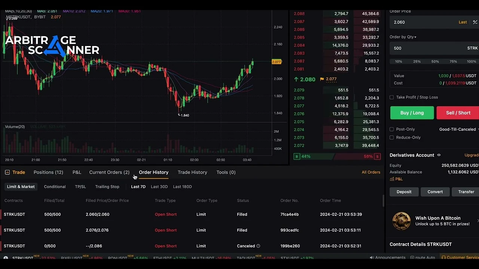Enable the Take Profit / Stop Loss checkbox
This screenshot has height=269, width=479.
[392, 97]
